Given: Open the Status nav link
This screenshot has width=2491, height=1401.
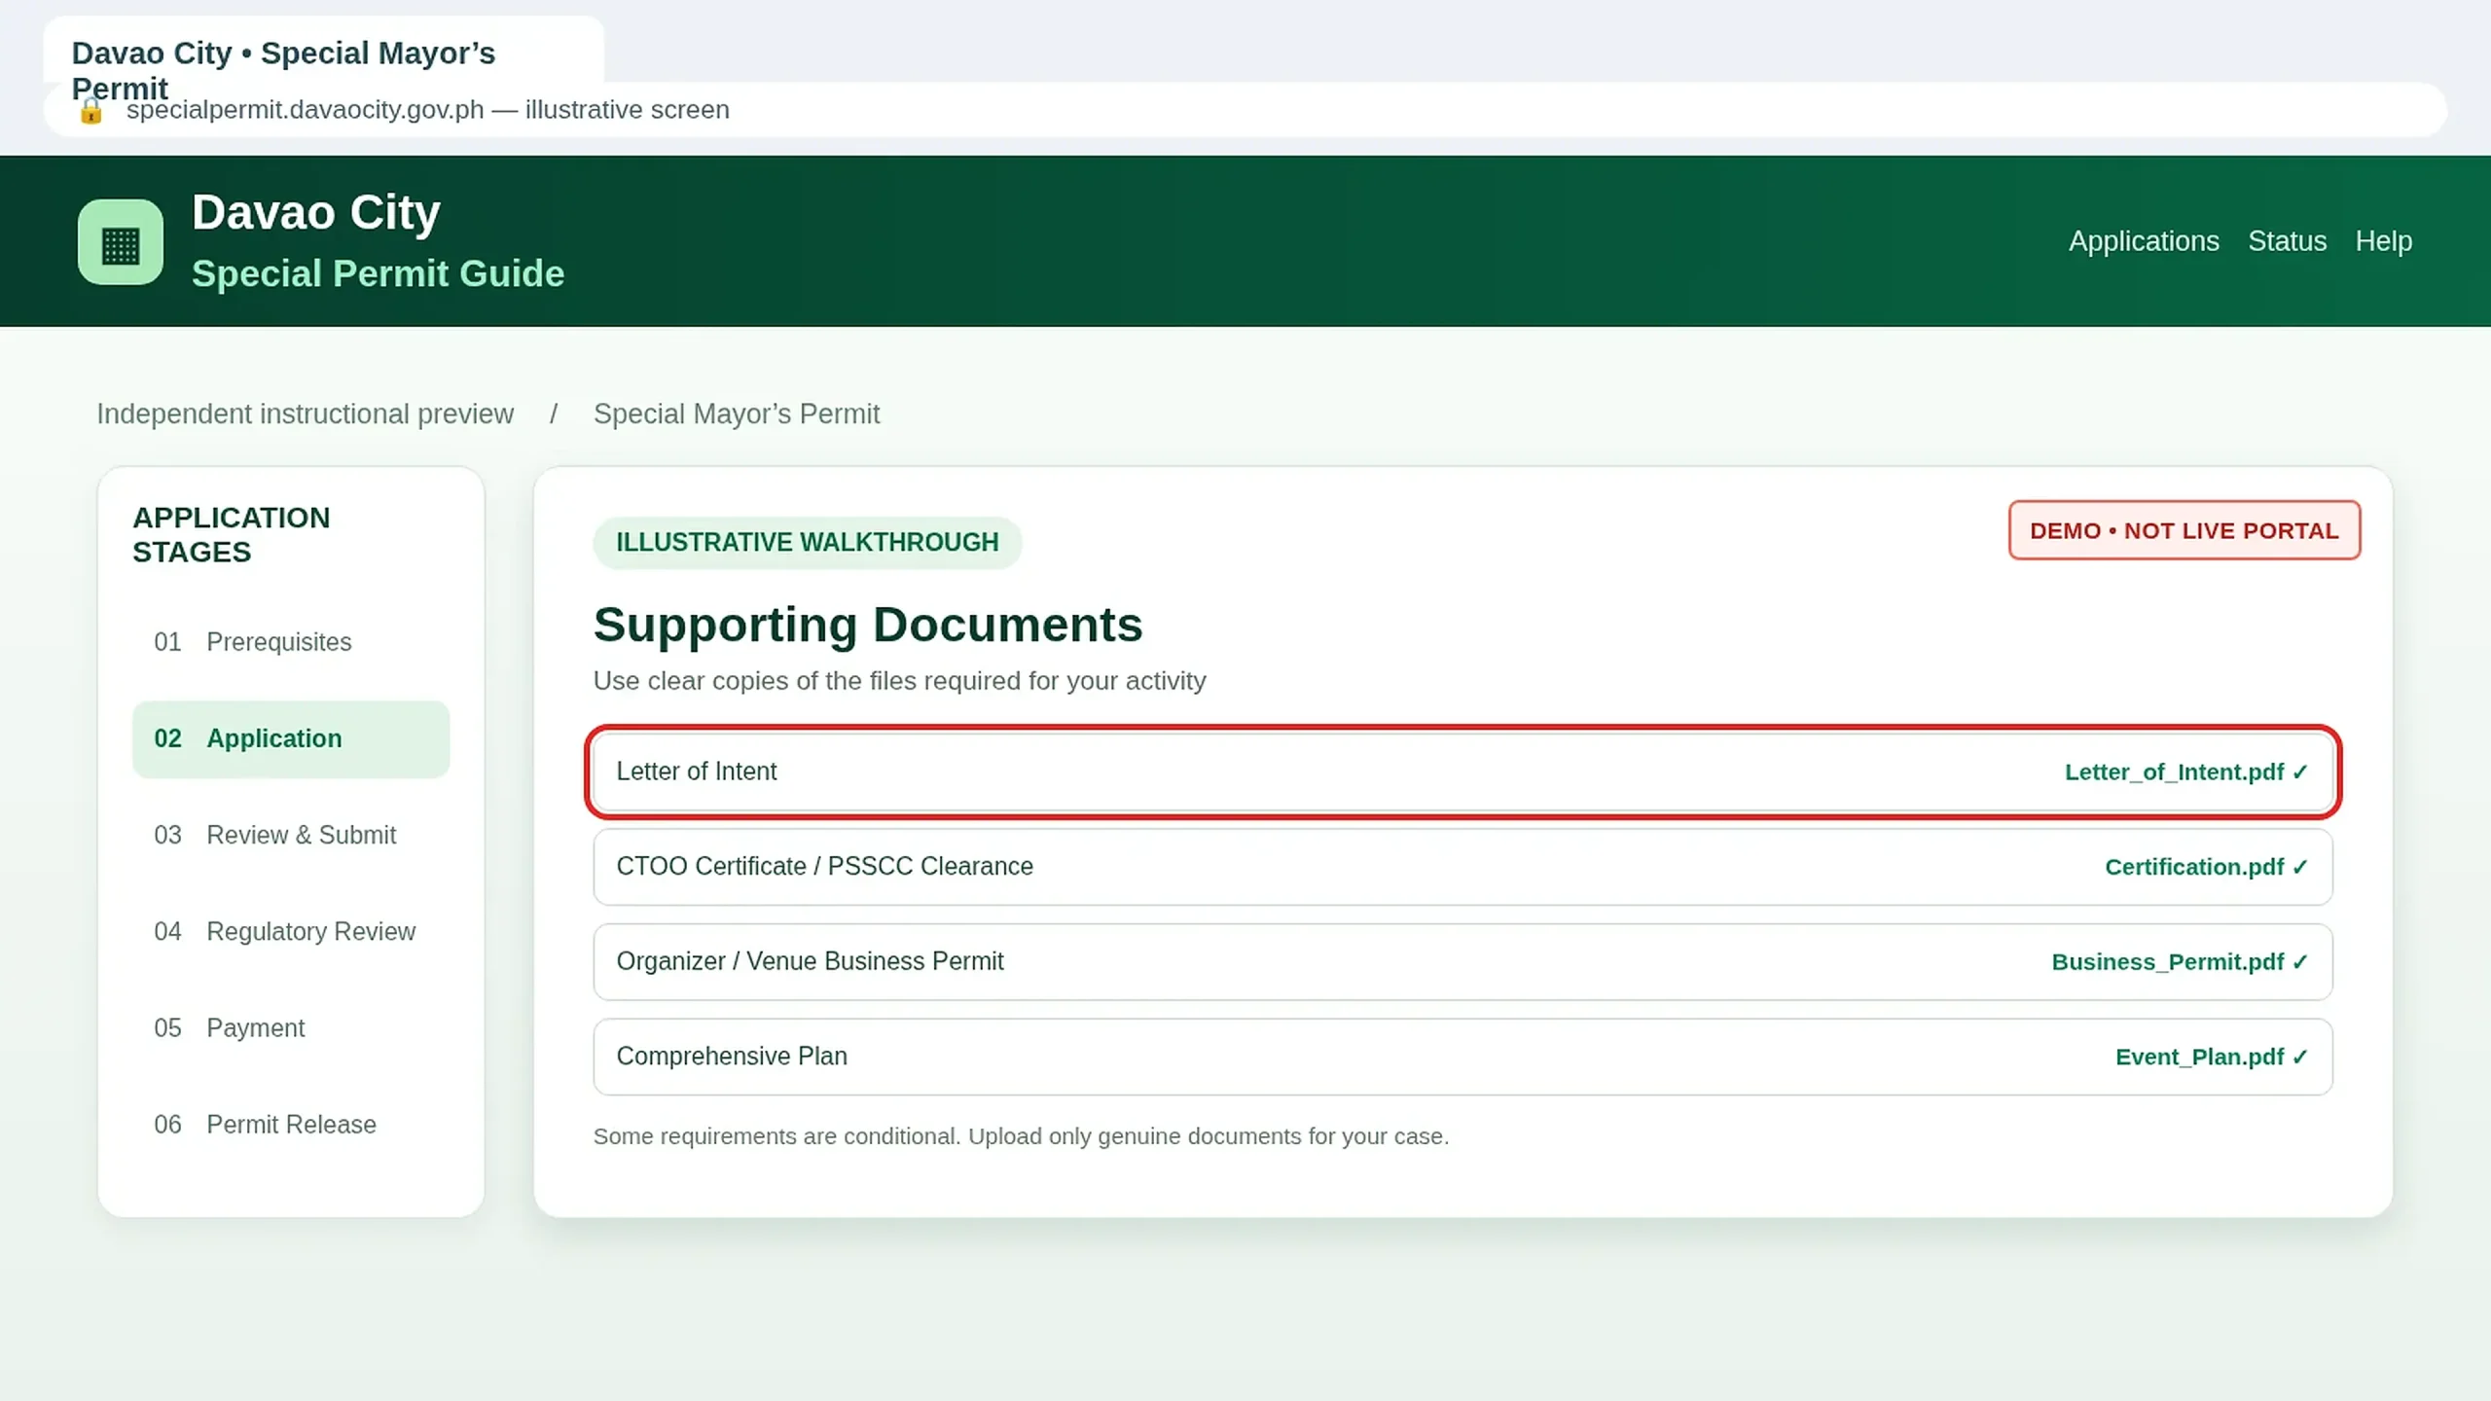Looking at the screenshot, I should coord(2287,241).
